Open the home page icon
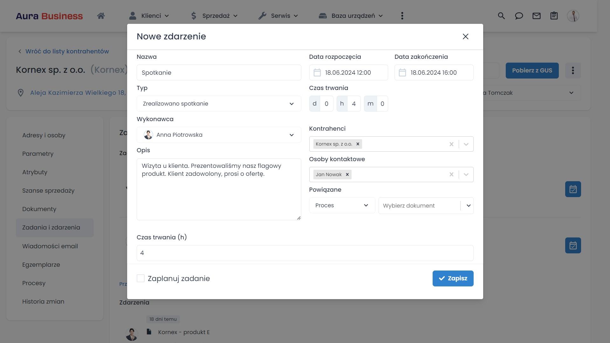Image resolution: width=610 pixels, height=343 pixels. pos(101,16)
